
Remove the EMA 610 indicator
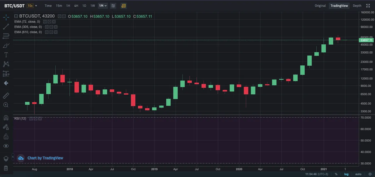pyautogui.click(x=55, y=32)
